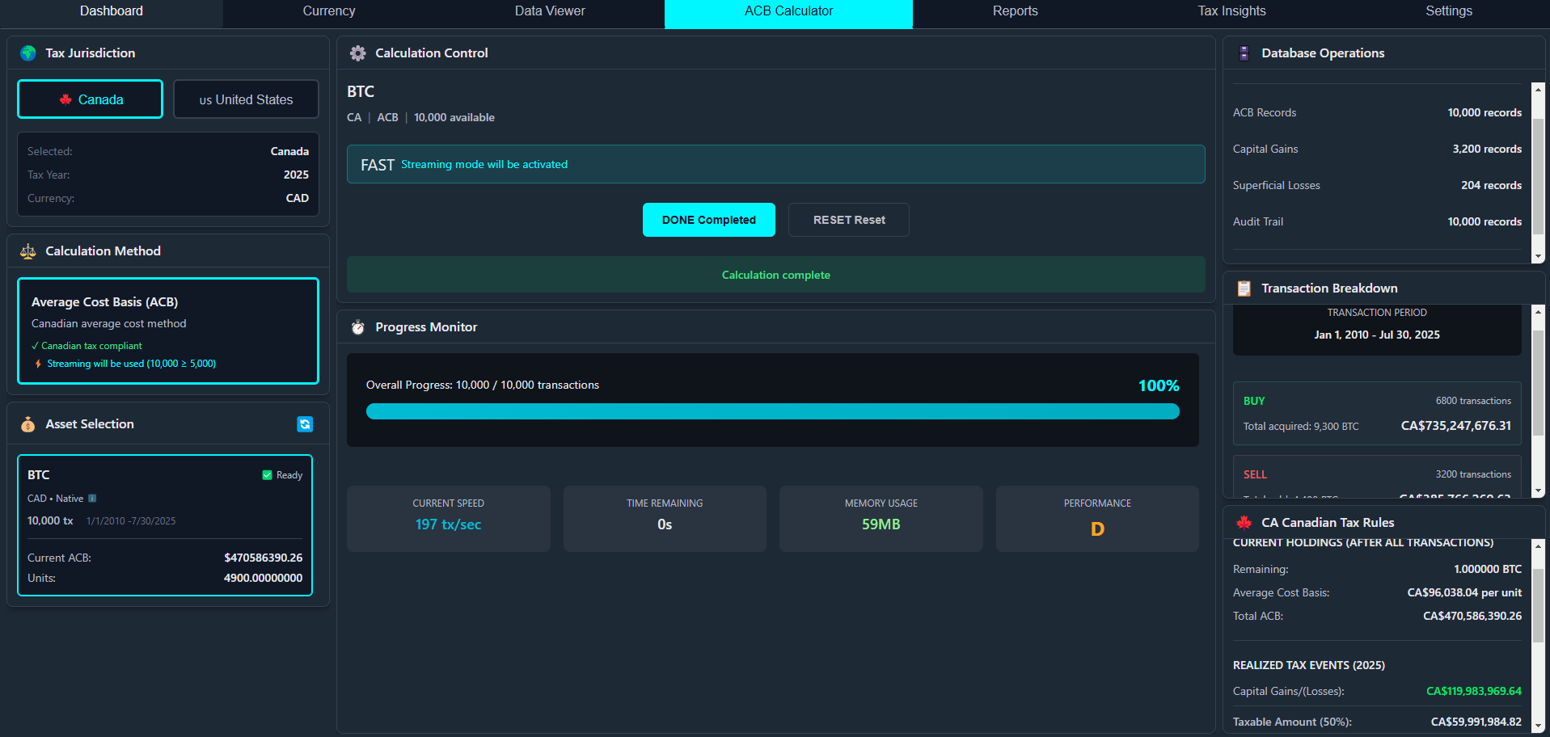Expand the FAST streaming mode banner
Screen dimensions: 1550x737
[x=775, y=164]
